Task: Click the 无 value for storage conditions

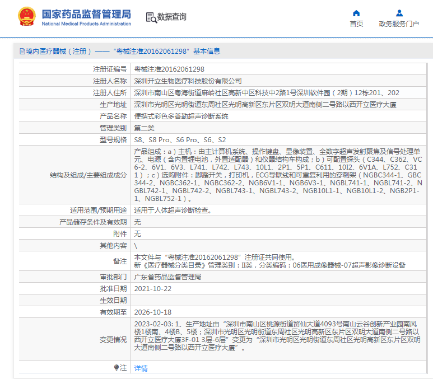Action: click(137, 222)
